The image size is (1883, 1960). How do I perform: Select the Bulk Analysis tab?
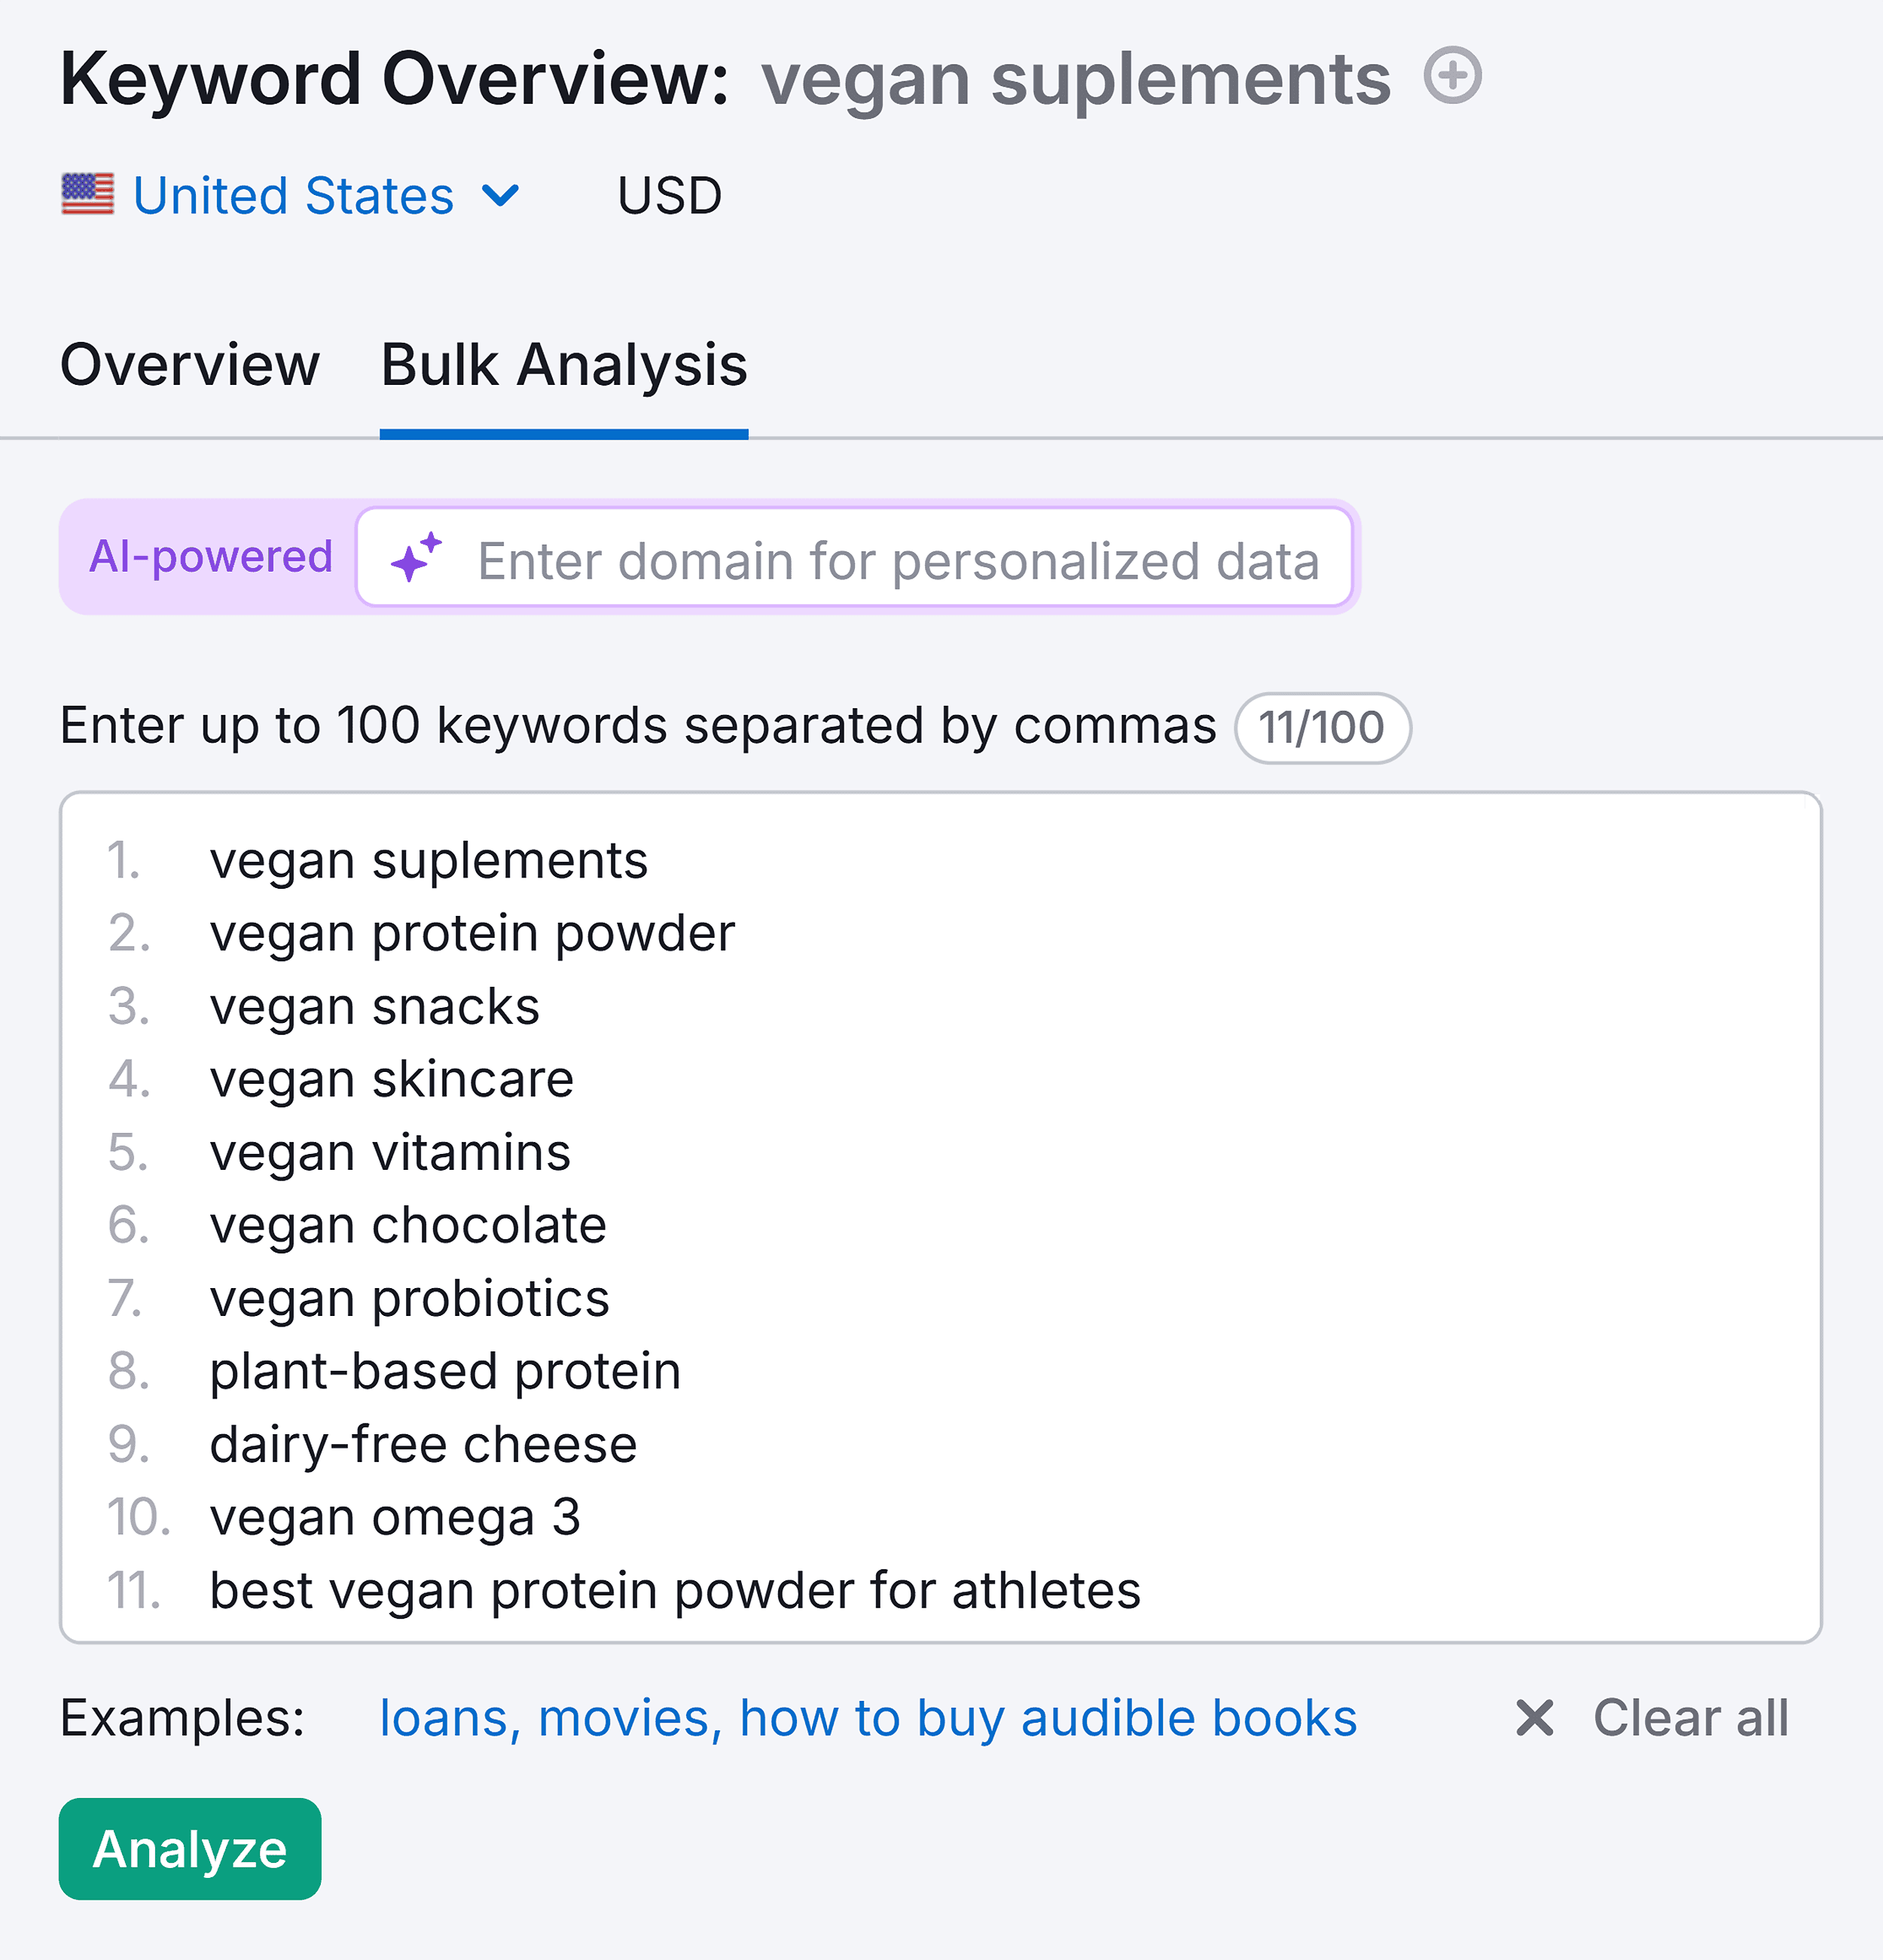(x=564, y=365)
